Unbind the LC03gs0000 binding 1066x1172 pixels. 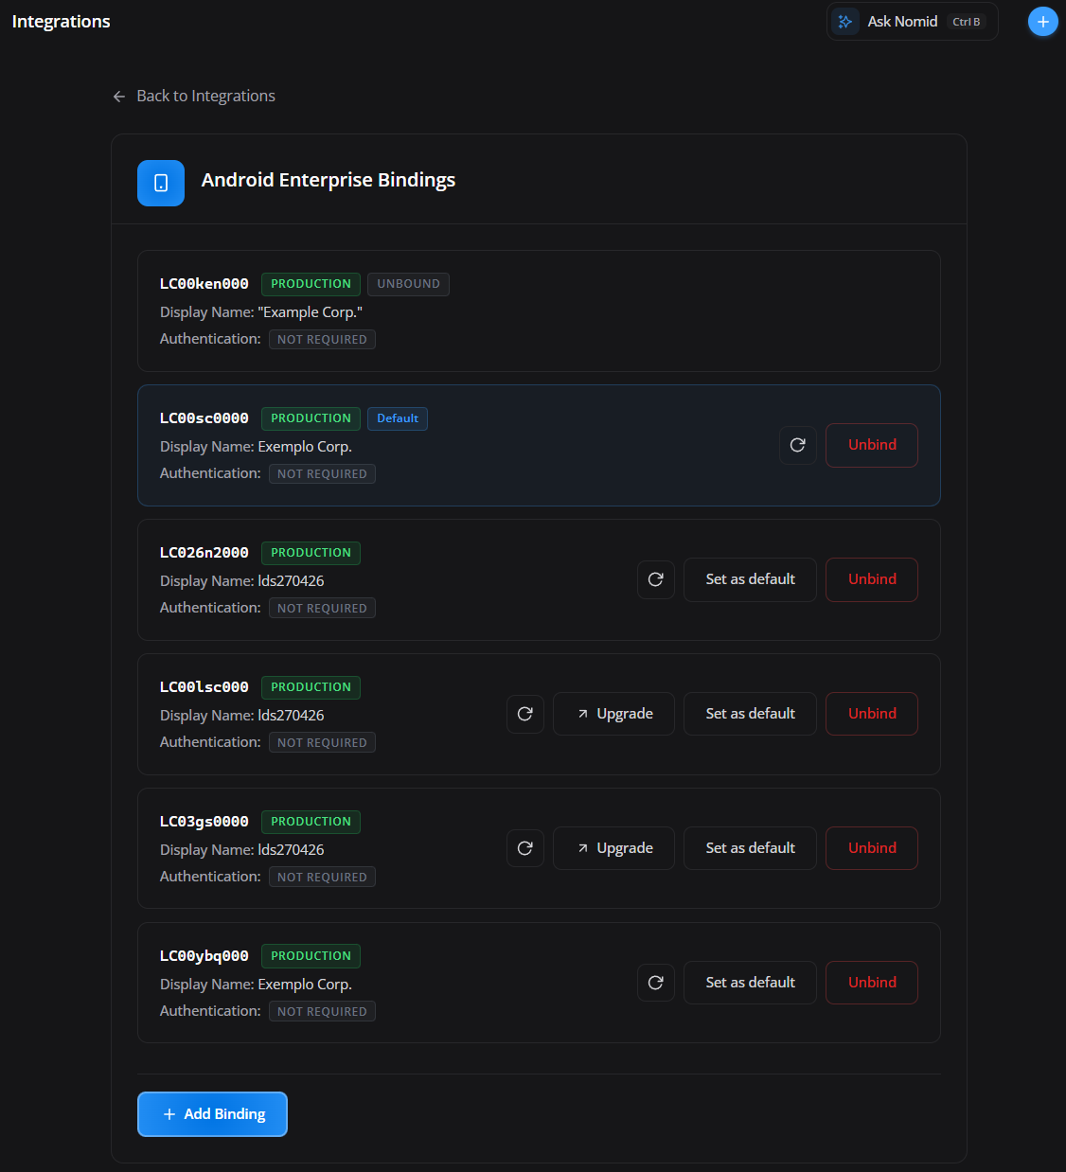point(872,848)
